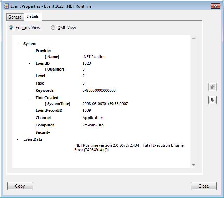The width and height of the screenshot is (224, 198).
Task: Select the EventData tree heading
Action: point(33,139)
